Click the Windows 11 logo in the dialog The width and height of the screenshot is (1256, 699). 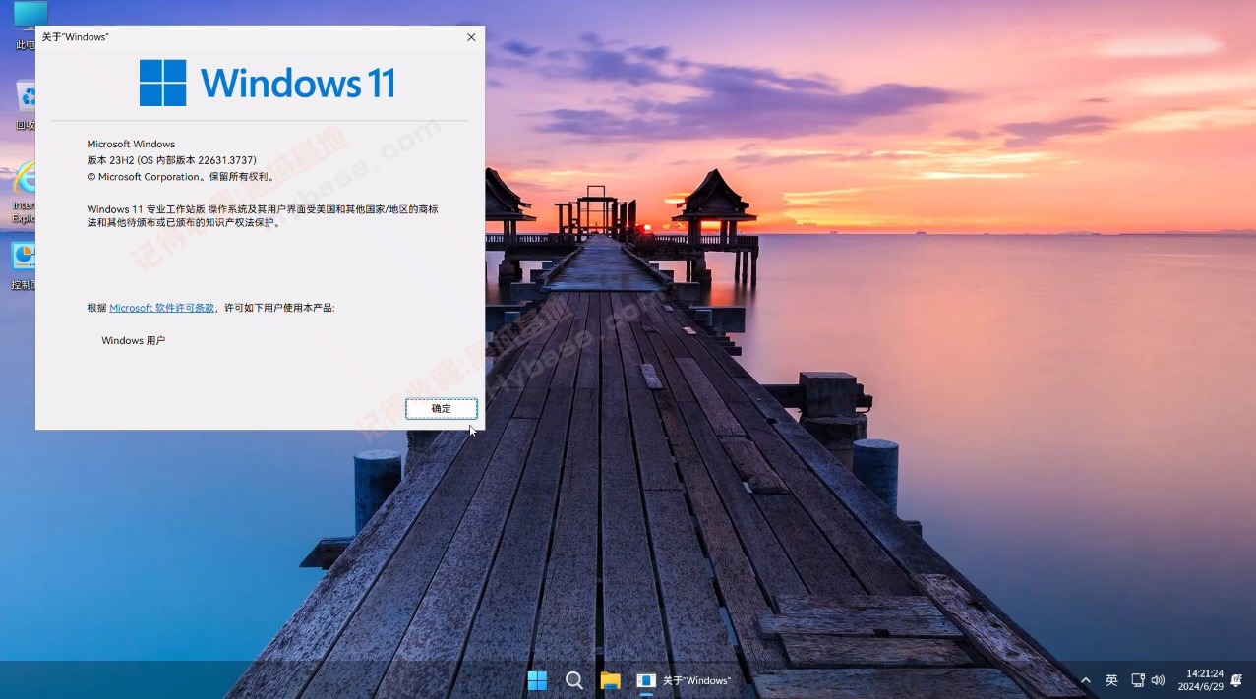click(267, 83)
